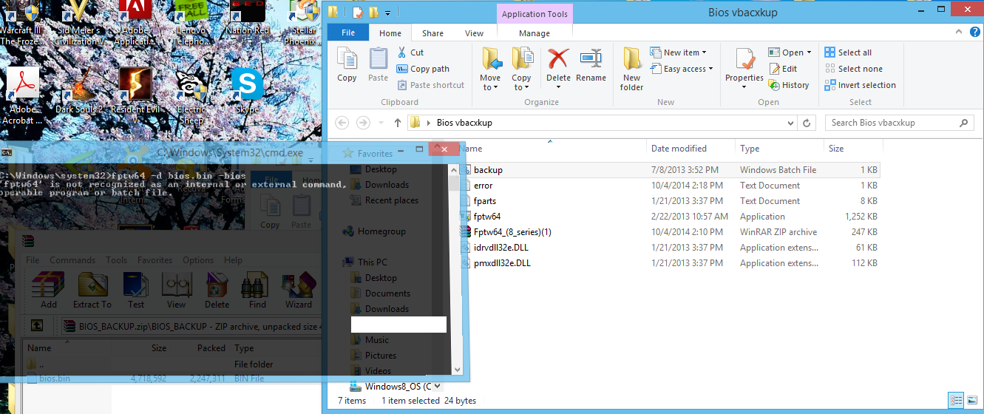Click the Test icon in WinRAR
The height and width of the screenshot is (414, 984).
136,290
